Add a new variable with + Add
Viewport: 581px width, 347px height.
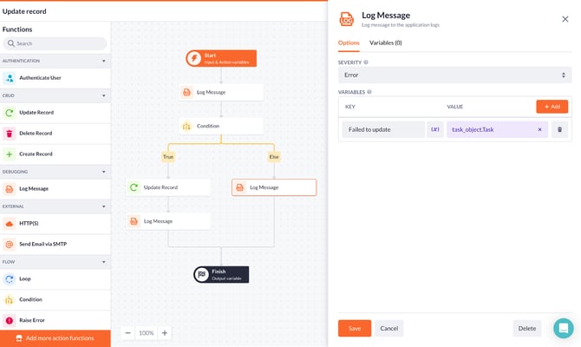point(552,107)
